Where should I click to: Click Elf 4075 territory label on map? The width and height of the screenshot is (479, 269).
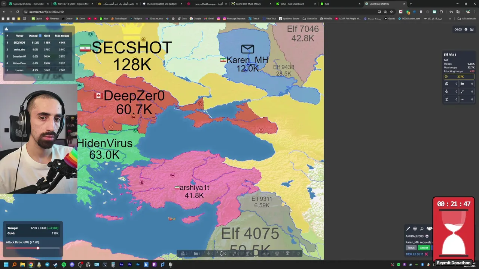(x=250, y=234)
